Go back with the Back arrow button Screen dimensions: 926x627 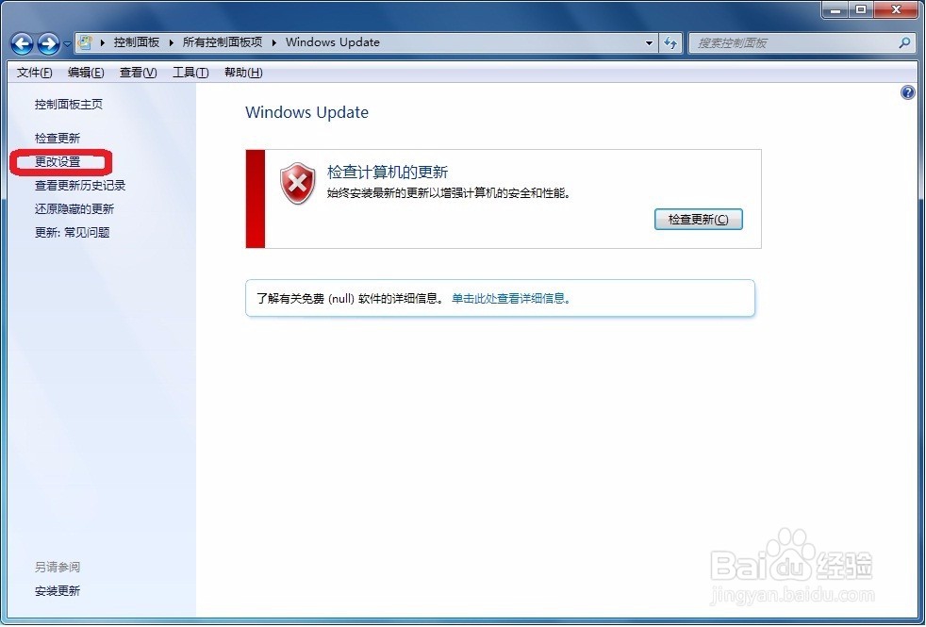[23, 43]
